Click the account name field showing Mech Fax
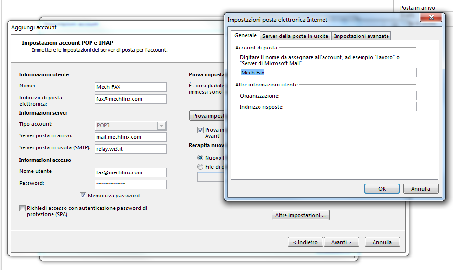Screen dimensions: 453x270 (328, 73)
